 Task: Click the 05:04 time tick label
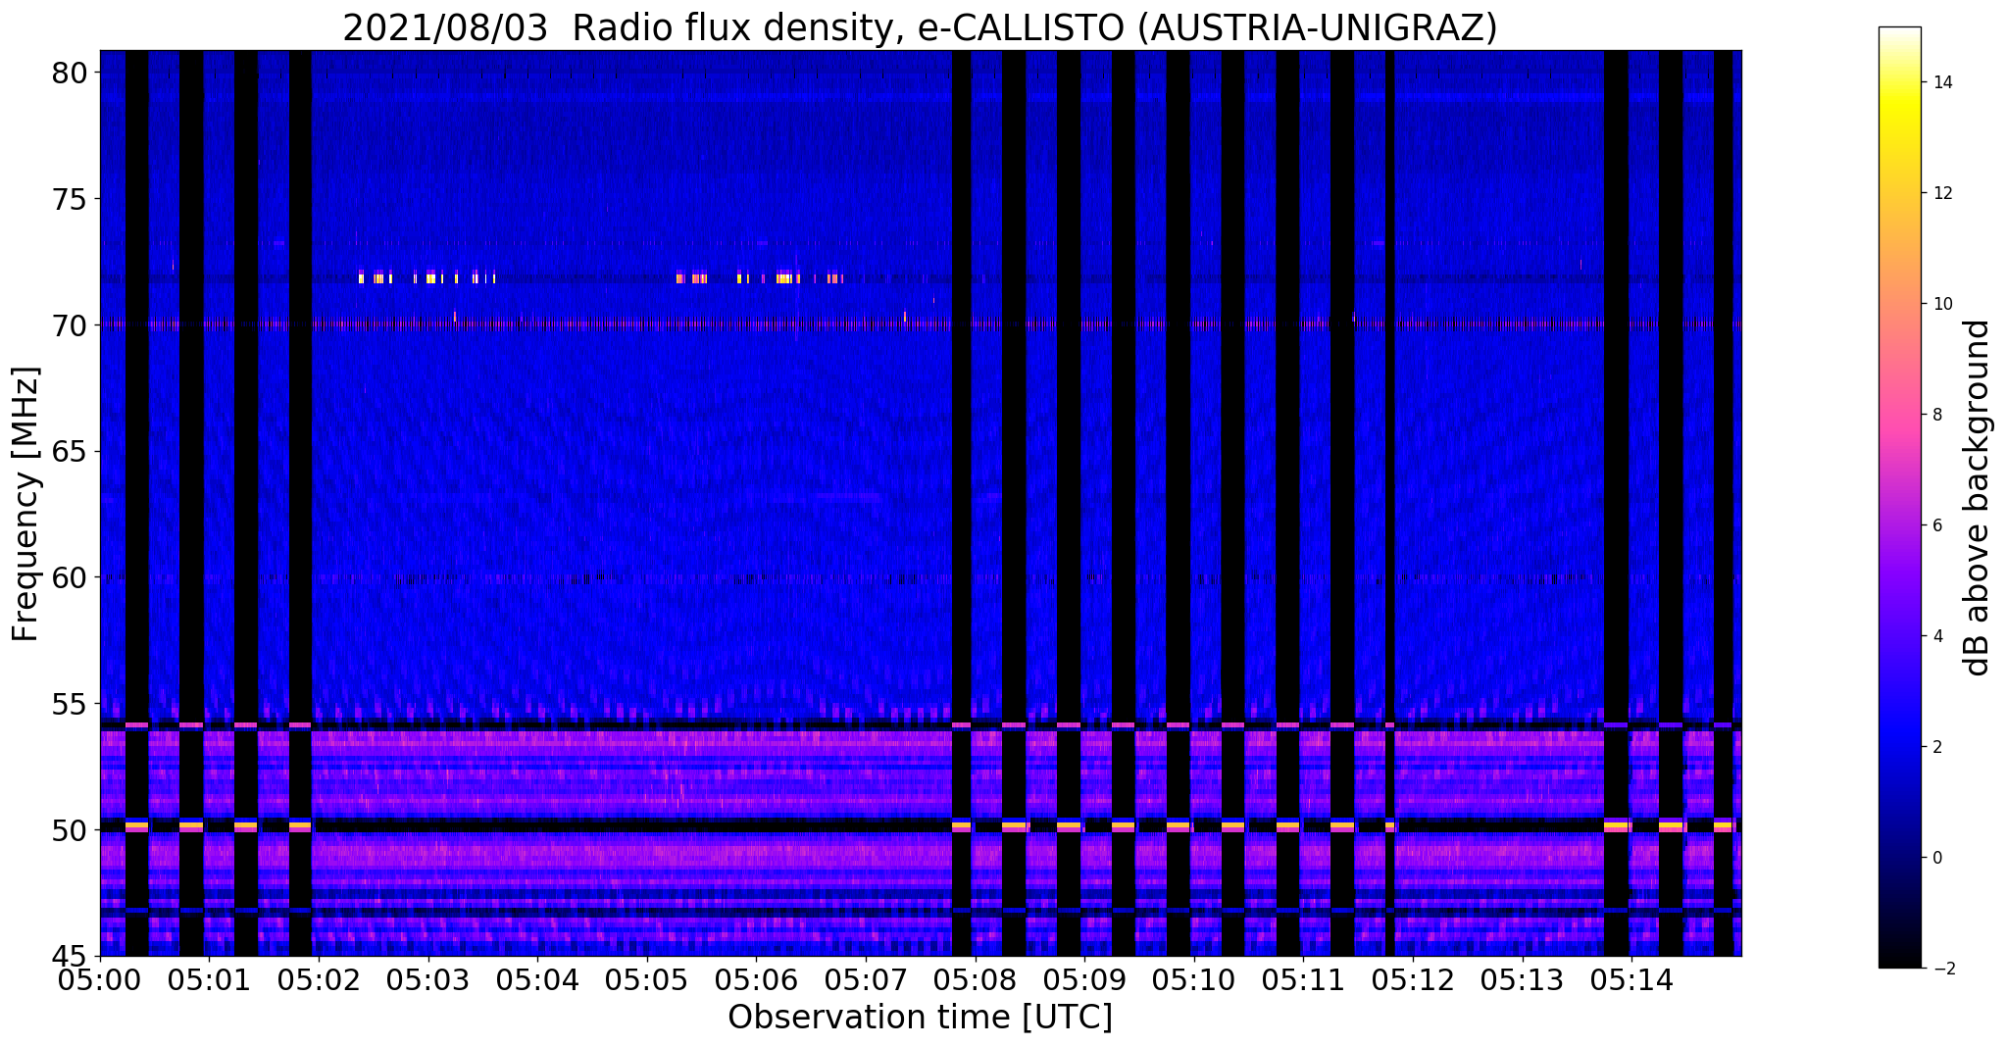537,980
